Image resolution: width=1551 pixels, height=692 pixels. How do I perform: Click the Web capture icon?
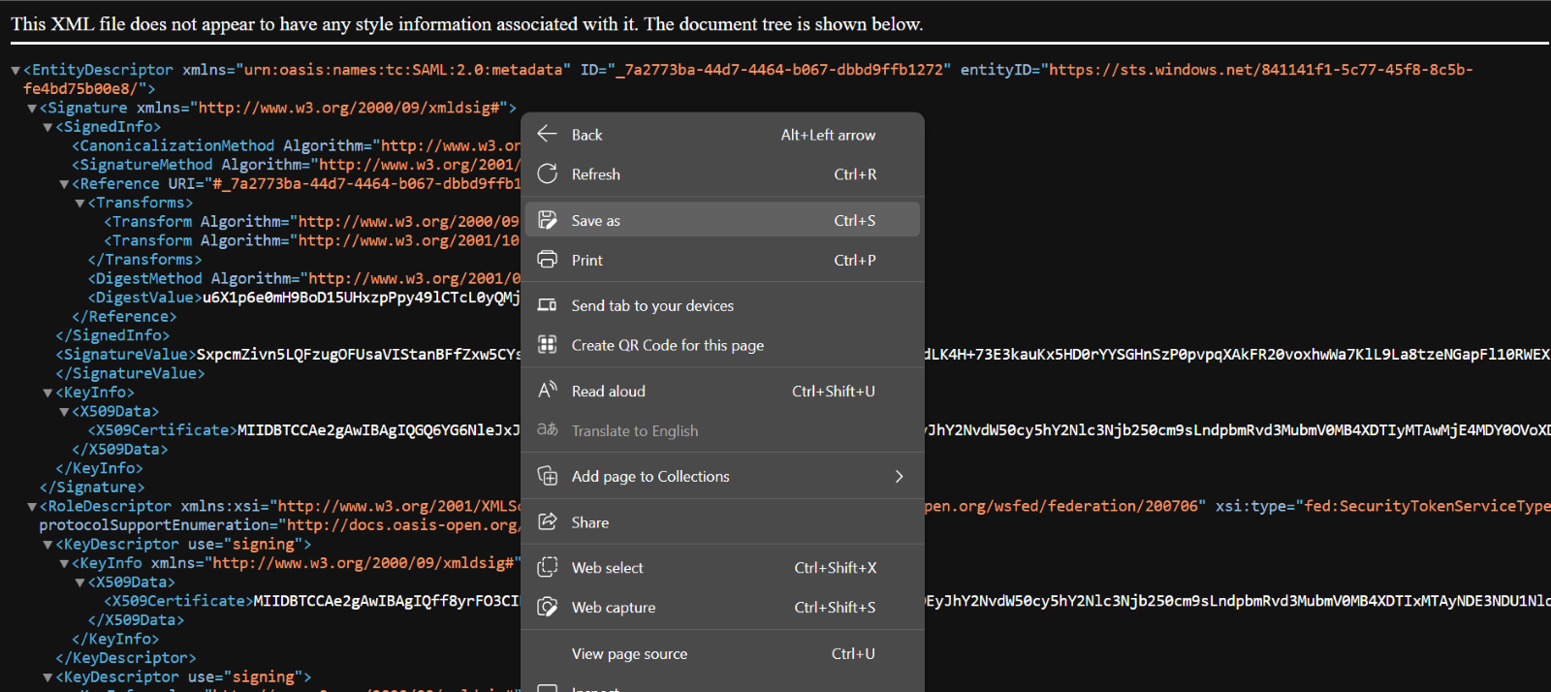coord(547,607)
